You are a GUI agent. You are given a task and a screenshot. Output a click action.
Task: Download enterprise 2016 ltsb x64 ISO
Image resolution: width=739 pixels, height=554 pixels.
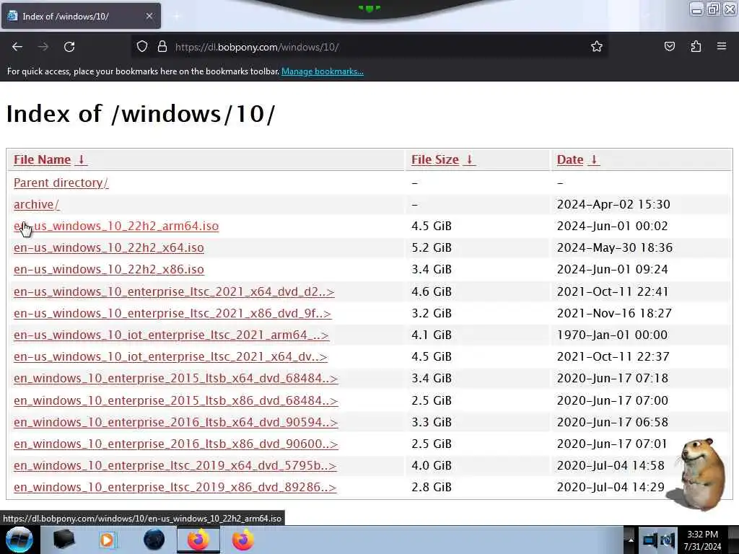pyautogui.click(x=176, y=422)
